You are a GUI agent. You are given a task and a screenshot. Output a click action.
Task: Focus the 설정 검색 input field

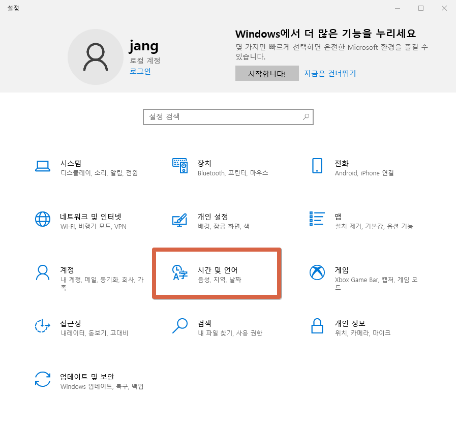[228, 117]
